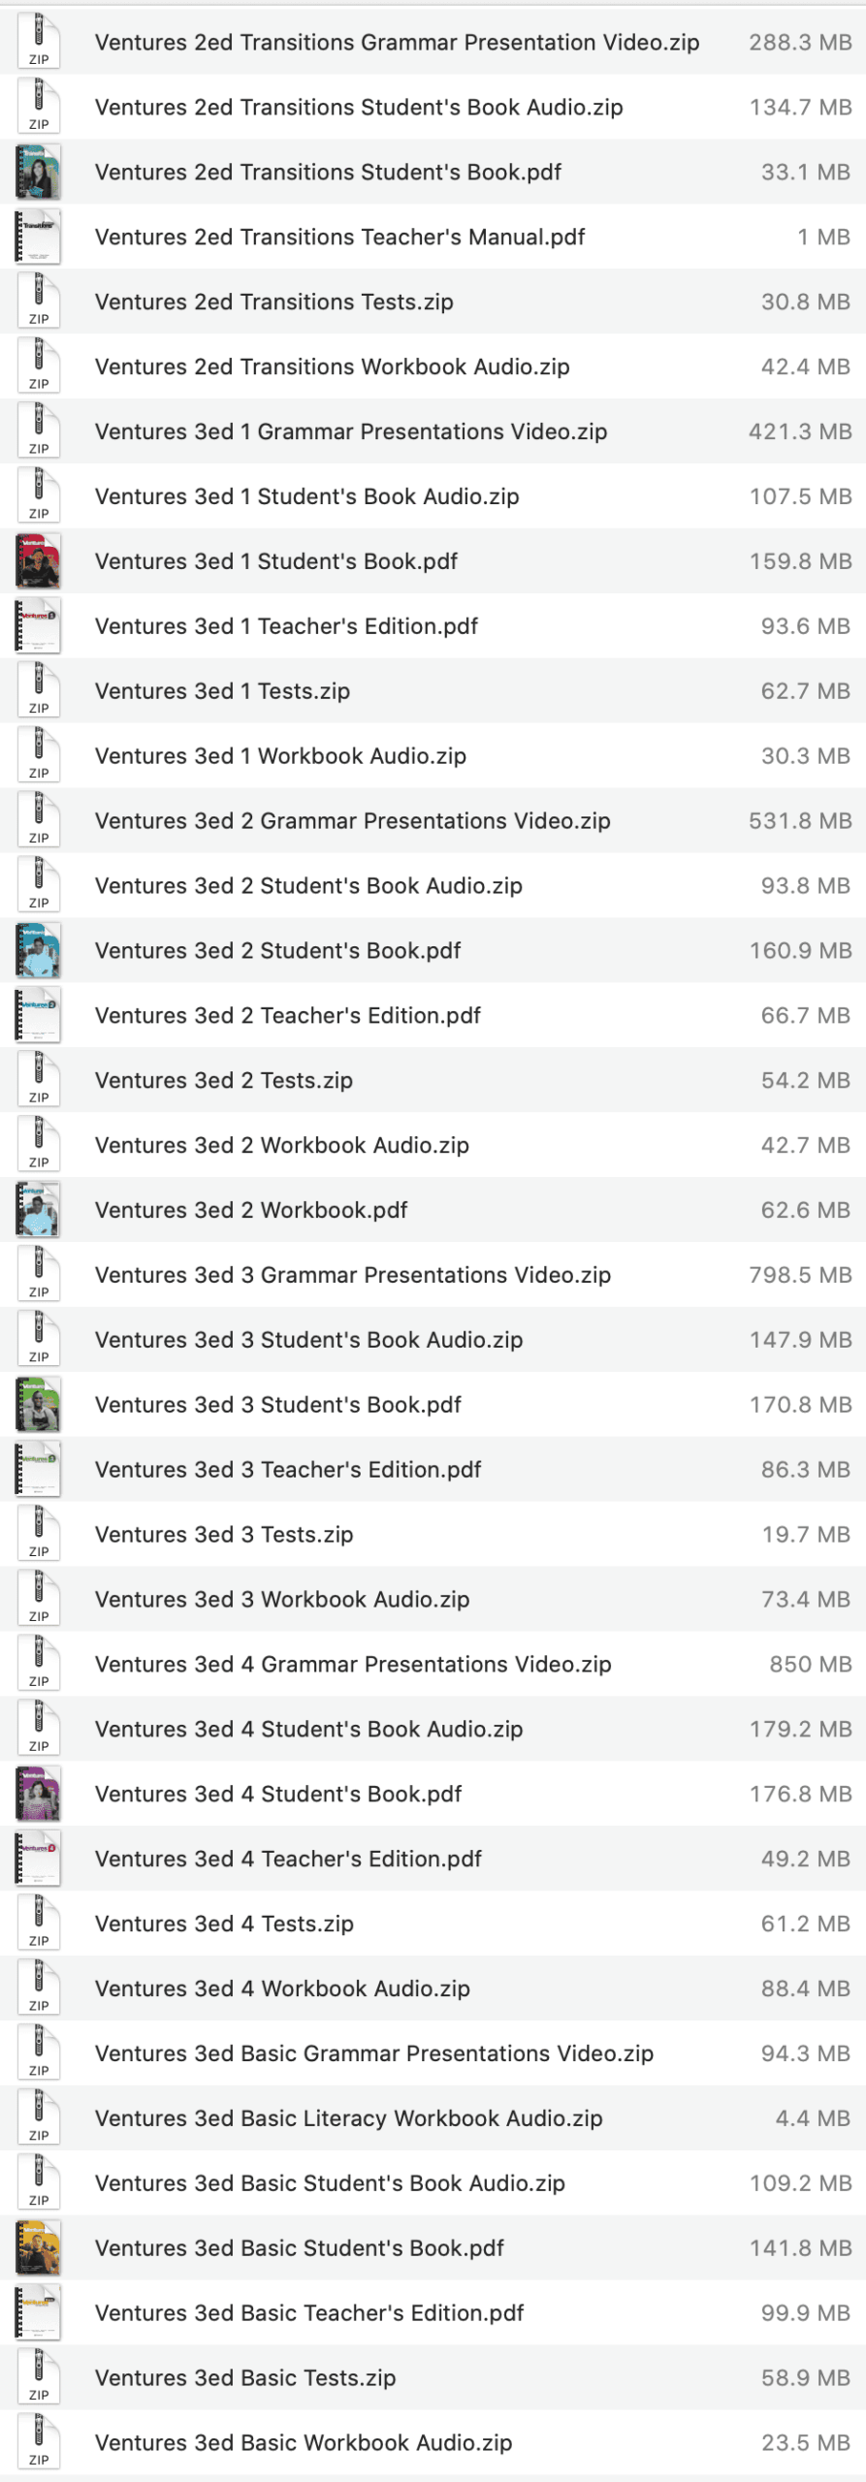Click Ventures 3ed Basic Student's Book.pdf yellow cover icon
866x2482 pixels.
tap(39, 2249)
